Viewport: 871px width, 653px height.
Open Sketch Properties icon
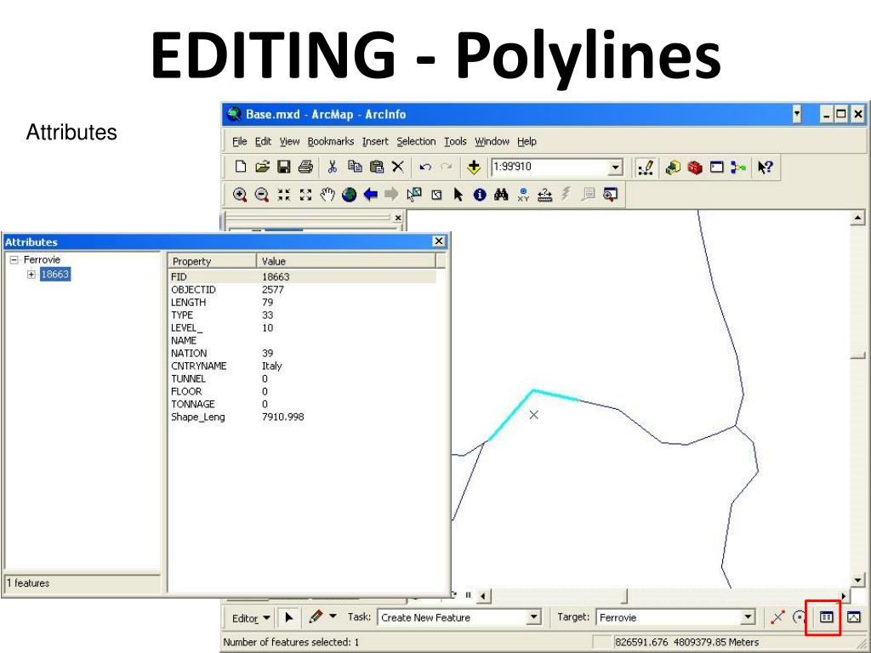pyautogui.click(x=853, y=617)
